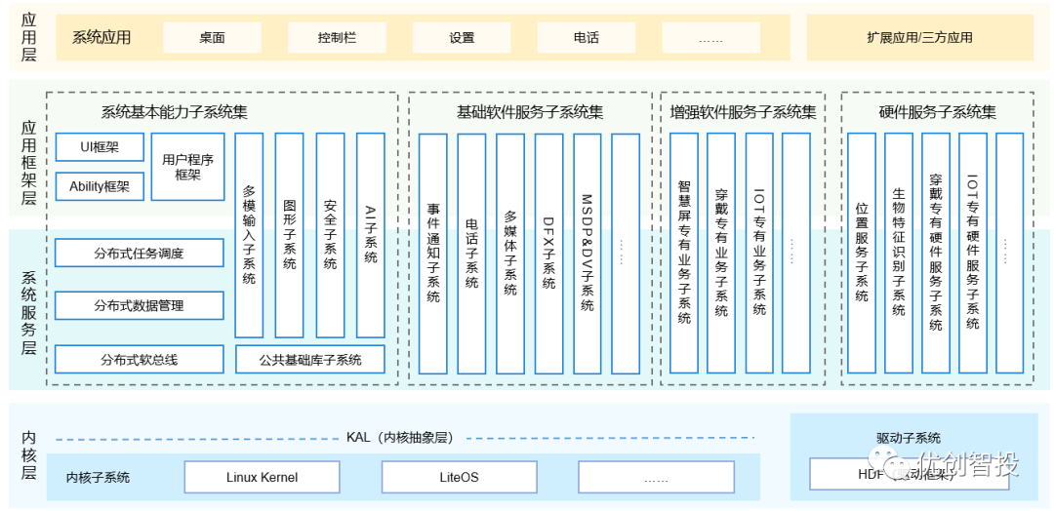The image size is (1054, 511).
Task: Click the 事件通知子系统 vertical box
Action: tap(433, 254)
